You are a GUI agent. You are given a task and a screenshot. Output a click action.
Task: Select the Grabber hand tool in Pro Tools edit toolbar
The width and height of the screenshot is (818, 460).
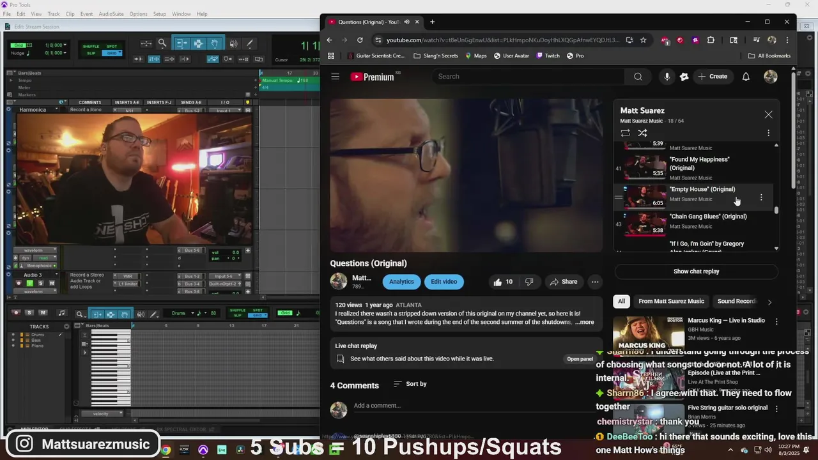215,43
